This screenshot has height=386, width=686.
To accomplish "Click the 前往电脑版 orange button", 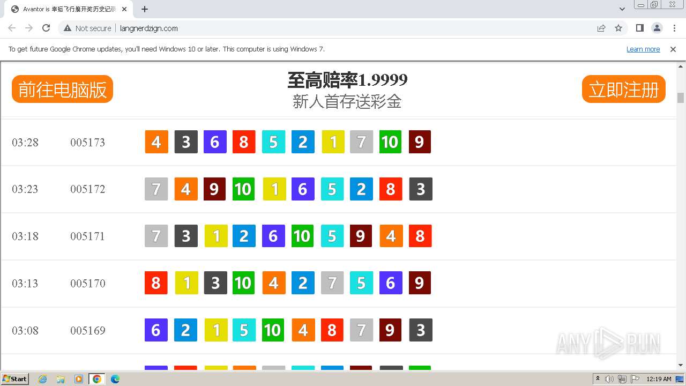I will pos(62,89).
